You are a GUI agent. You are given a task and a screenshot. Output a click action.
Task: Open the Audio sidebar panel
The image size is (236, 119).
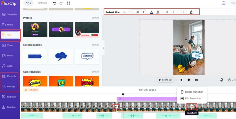[7, 66]
